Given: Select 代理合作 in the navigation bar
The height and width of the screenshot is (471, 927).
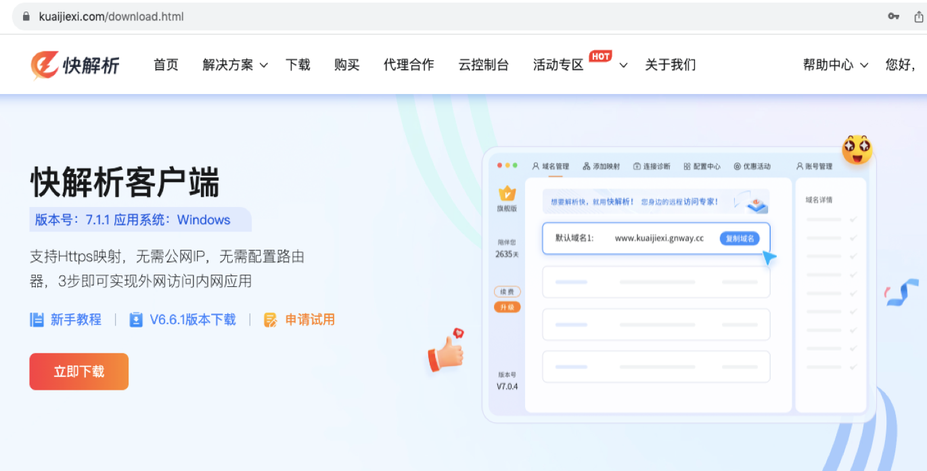Looking at the screenshot, I should (409, 65).
